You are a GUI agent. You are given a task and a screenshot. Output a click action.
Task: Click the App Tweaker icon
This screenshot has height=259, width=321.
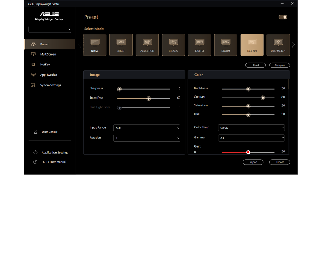(x=33, y=75)
